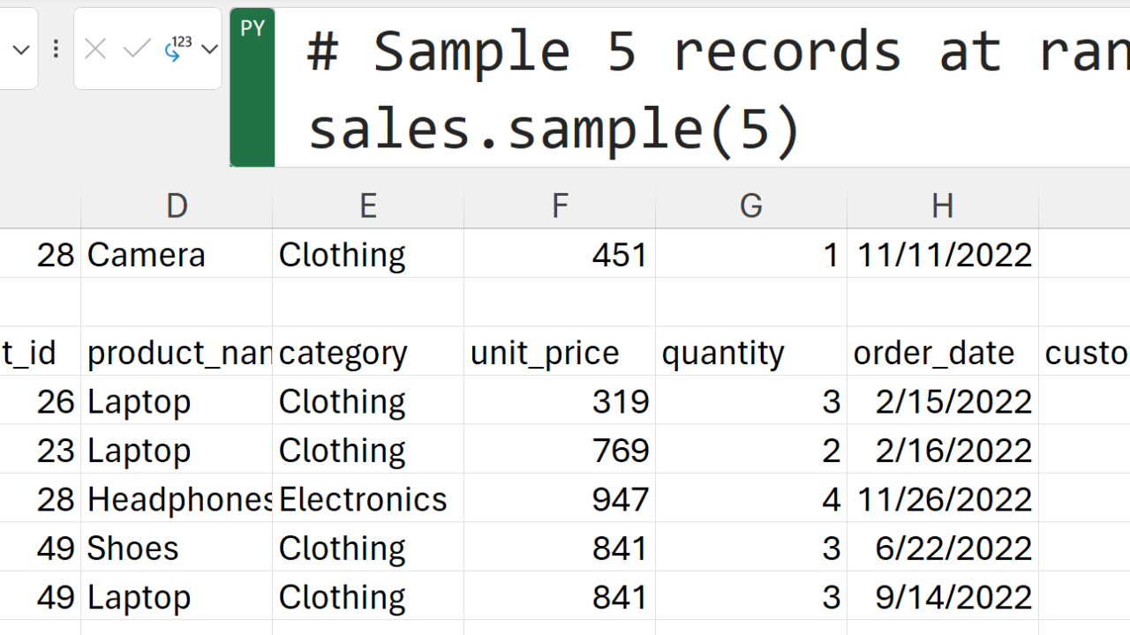The height and width of the screenshot is (635, 1130).
Task: Select the column H header
Action: tap(943, 206)
